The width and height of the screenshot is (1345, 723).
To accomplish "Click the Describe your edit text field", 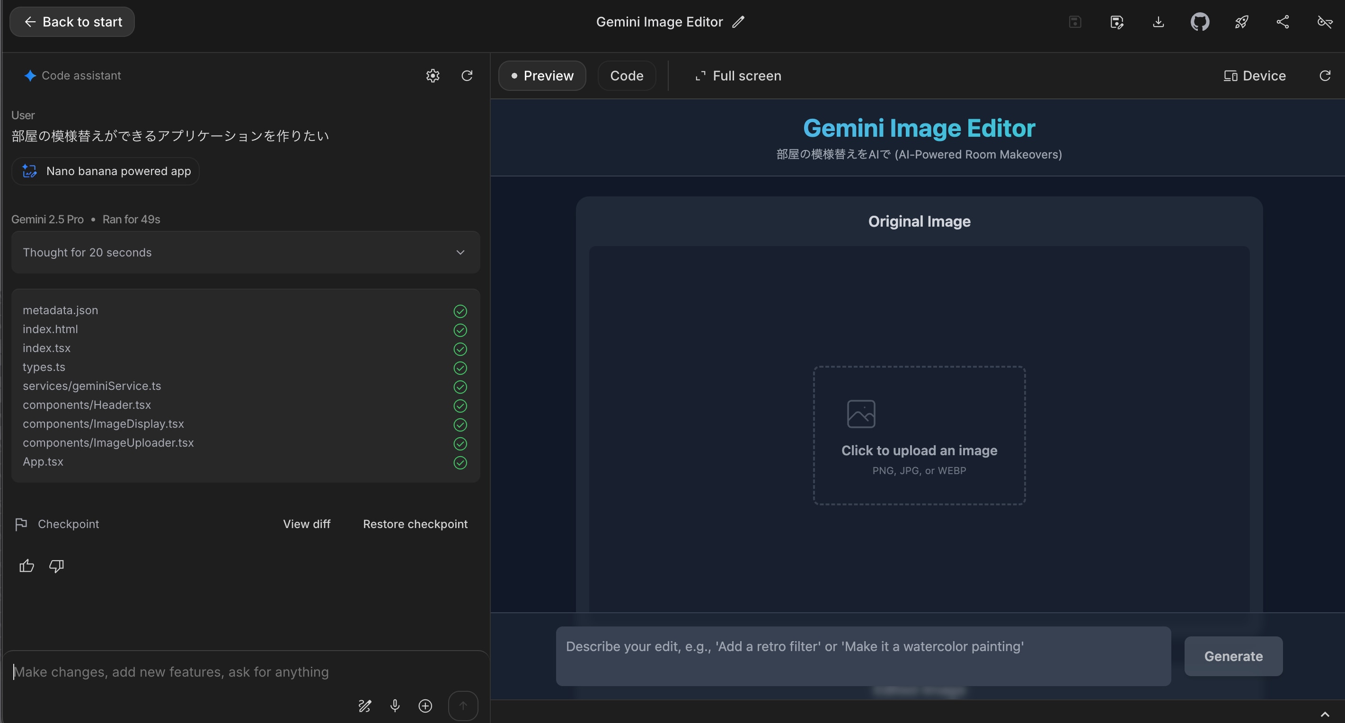I will pos(863,656).
